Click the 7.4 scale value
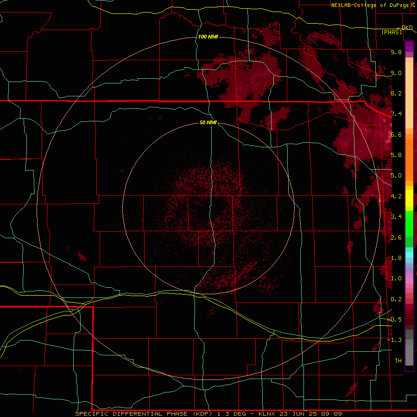 [396, 114]
